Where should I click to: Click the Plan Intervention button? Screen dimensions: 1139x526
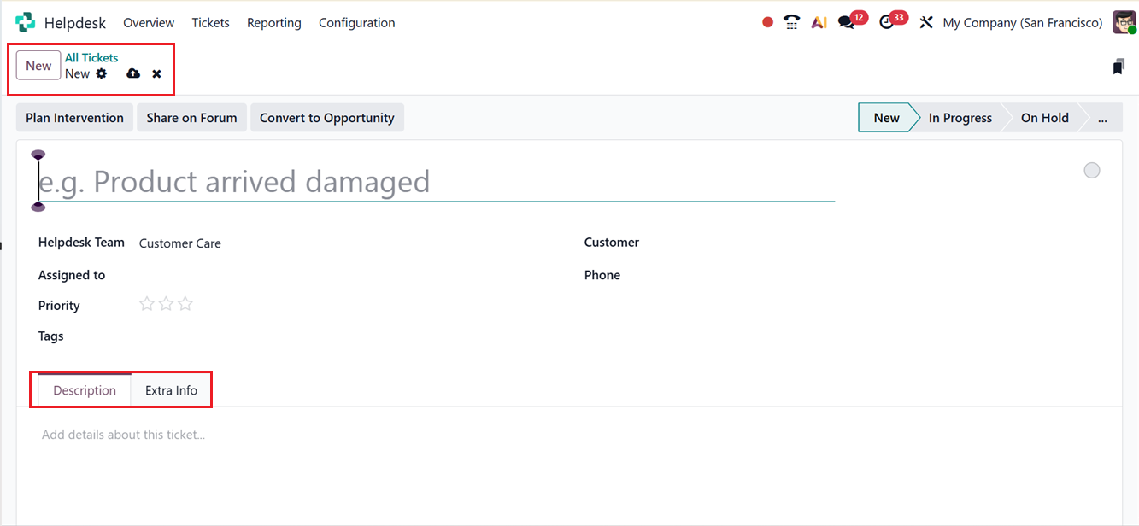pyautogui.click(x=74, y=118)
